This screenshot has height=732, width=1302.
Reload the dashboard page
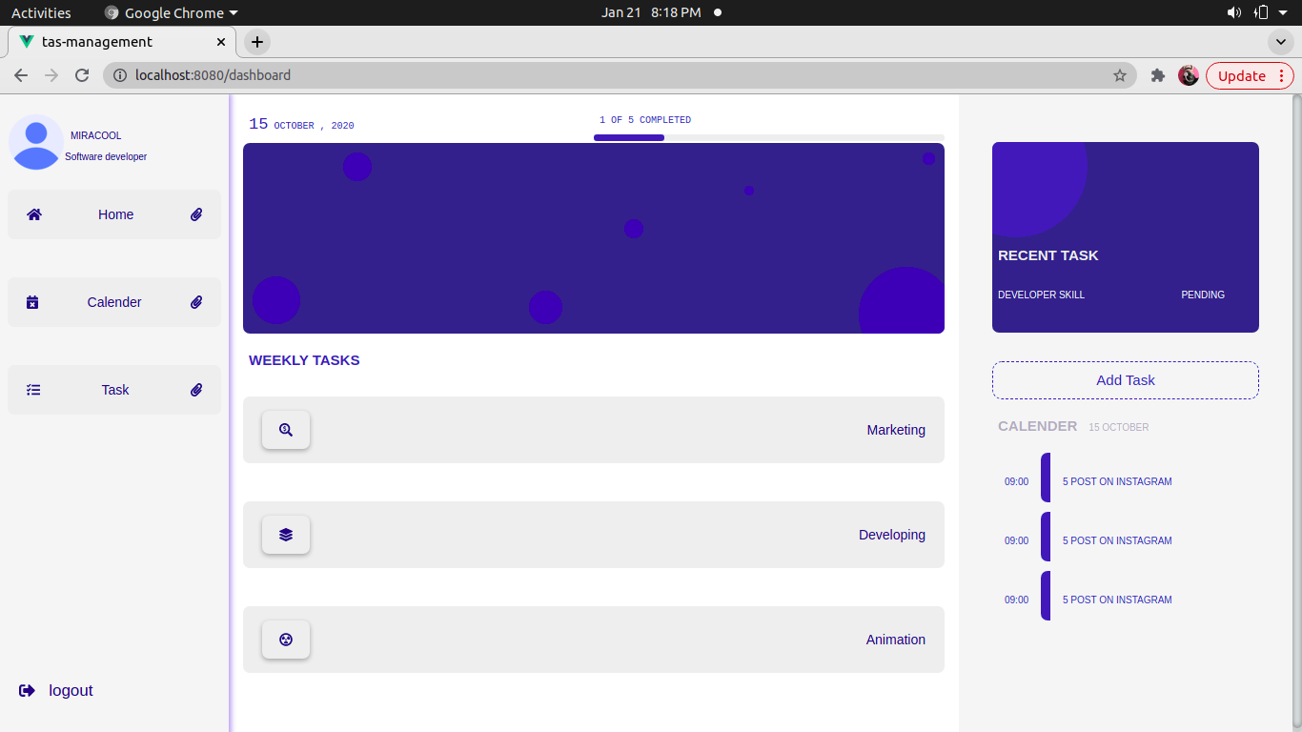pos(82,75)
